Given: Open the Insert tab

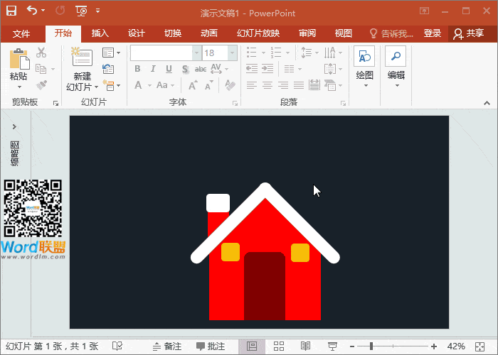Looking at the screenshot, I should tap(100, 33).
